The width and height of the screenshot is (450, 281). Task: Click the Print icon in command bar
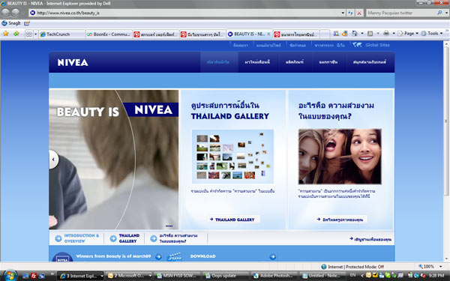click(x=386, y=34)
